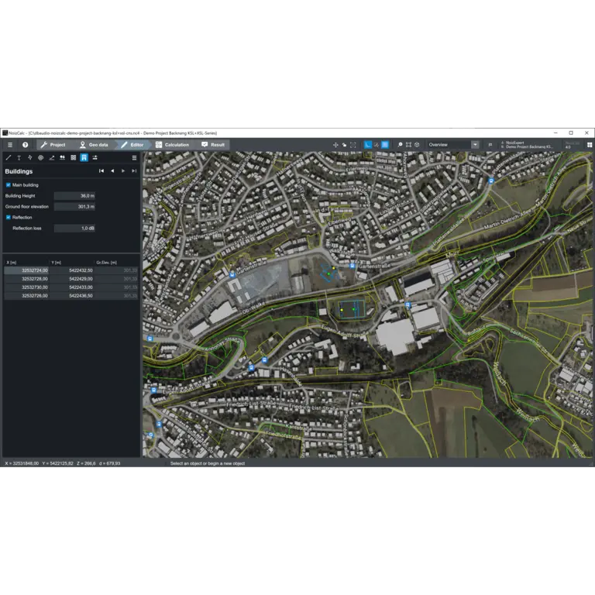Image resolution: width=595 pixels, height=595 pixels.
Task: Switch to the Geo data tab
Action: click(x=94, y=145)
